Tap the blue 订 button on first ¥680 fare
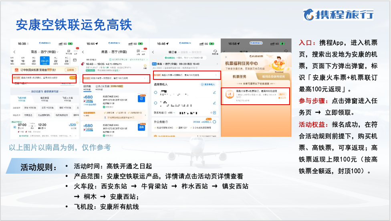This screenshot has height=221, width=391. pyautogui.click(x=141, y=98)
